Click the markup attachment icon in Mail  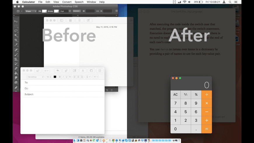(x=74, y=71)
